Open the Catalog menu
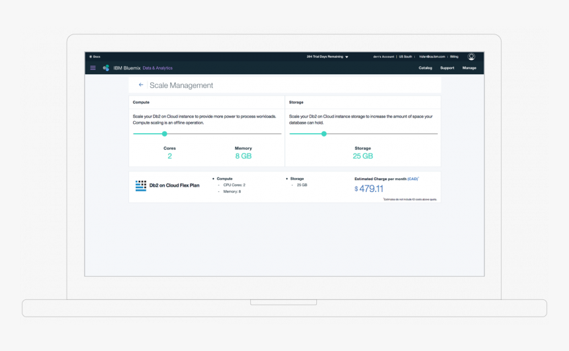Viewport: 569px width, 351px height. pos(425,68)
